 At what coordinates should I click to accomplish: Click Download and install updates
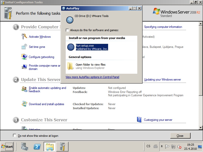tap(46, 104)
